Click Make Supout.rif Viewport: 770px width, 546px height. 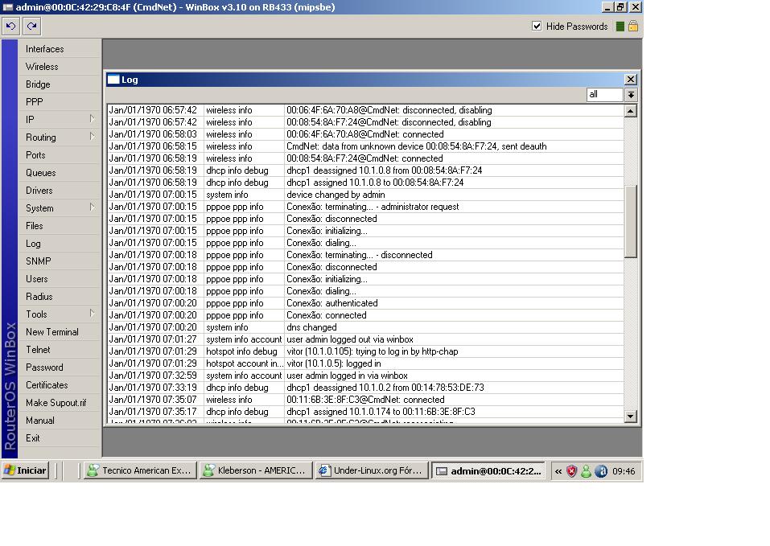point(59,402)
